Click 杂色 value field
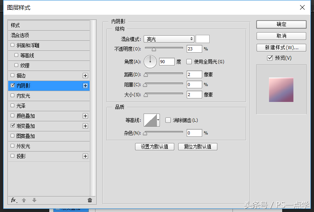The width and height of the screenshot is (314, 212). pos(194,133)
